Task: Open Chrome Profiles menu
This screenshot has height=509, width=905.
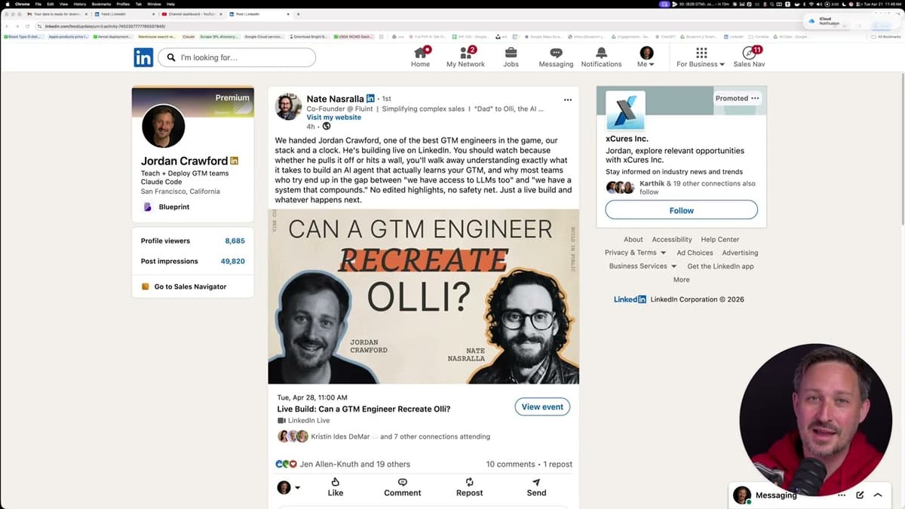Action: point(123,4)
